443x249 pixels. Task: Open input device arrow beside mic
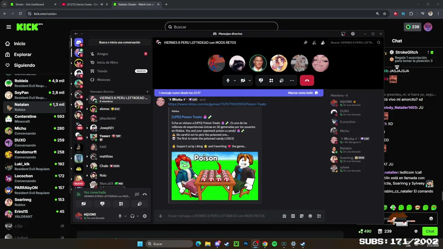[x=125, y=216]
